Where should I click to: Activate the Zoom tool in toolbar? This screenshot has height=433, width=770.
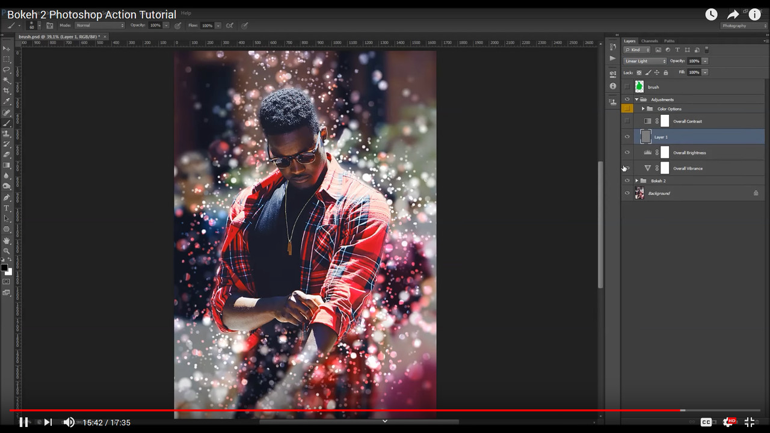coord(7,251)
